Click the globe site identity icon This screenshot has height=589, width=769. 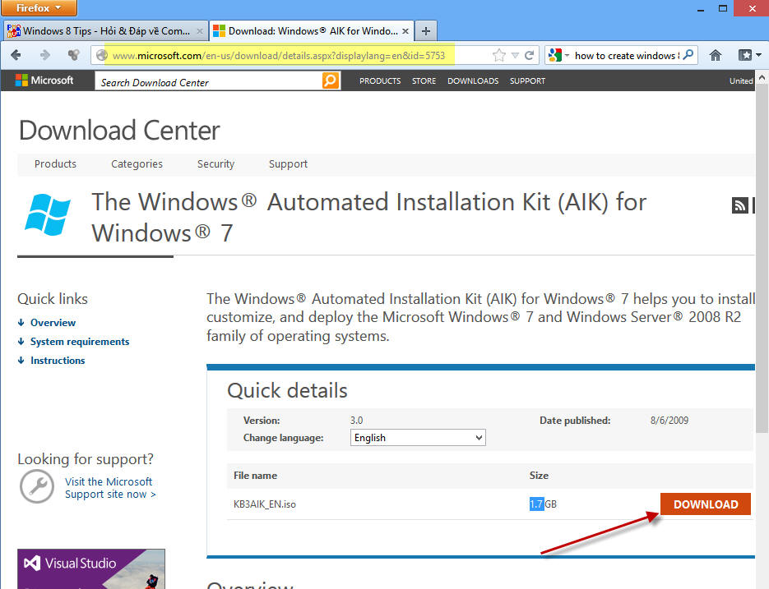[101, 55]
